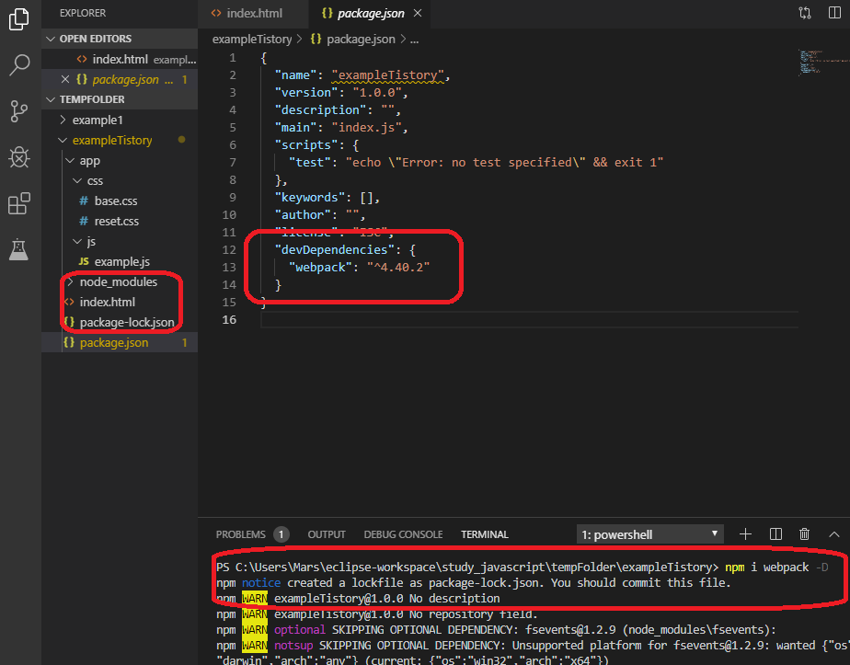Click the "keywords" key on line 9

click(309, 197)
